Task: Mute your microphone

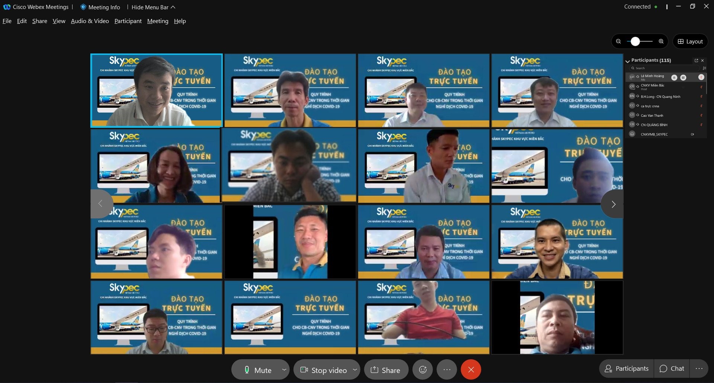Action: tap(258, 370)
